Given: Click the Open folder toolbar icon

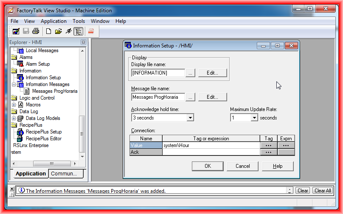Looking at the screenshot, I should (59, 31).
